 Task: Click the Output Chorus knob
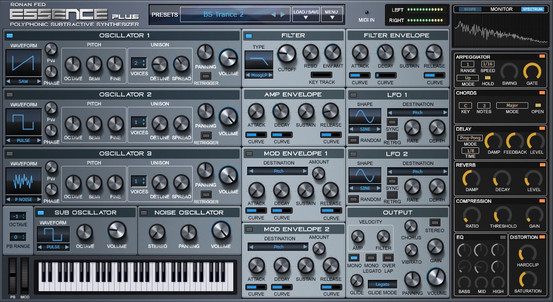411,226
